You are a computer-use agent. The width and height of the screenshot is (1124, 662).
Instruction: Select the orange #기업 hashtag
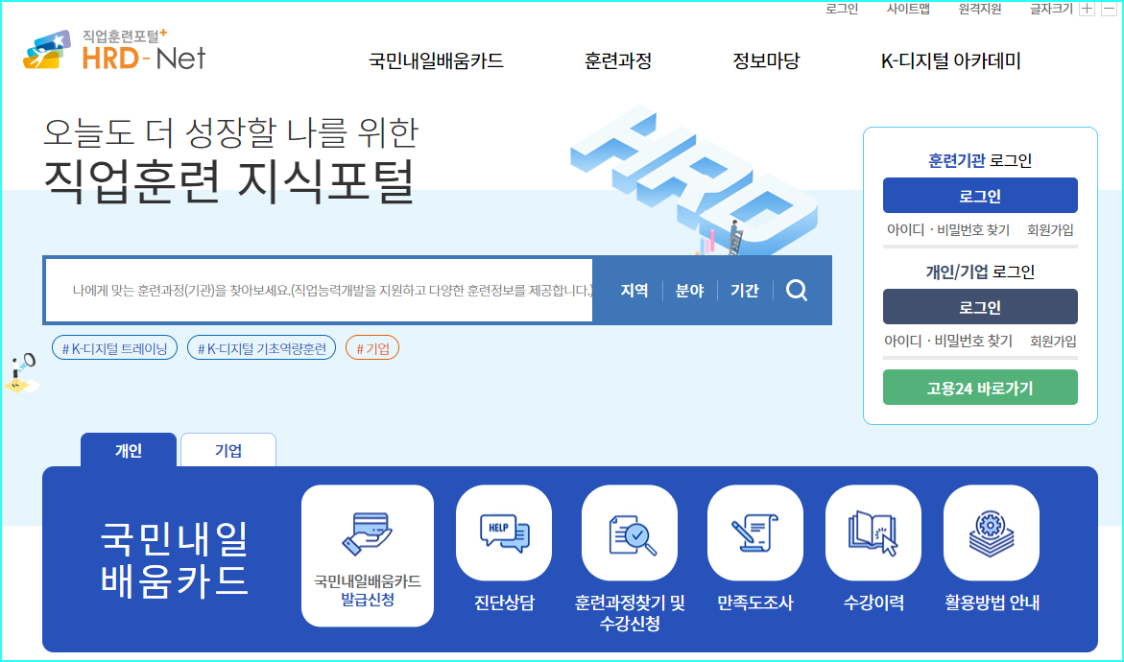click(372, 348)
